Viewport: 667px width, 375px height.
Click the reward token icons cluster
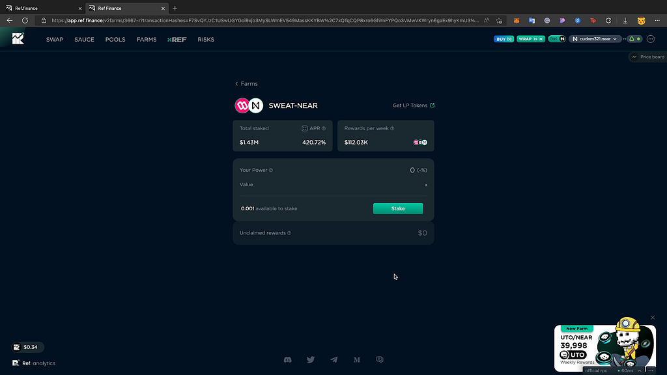pos(420,143)
